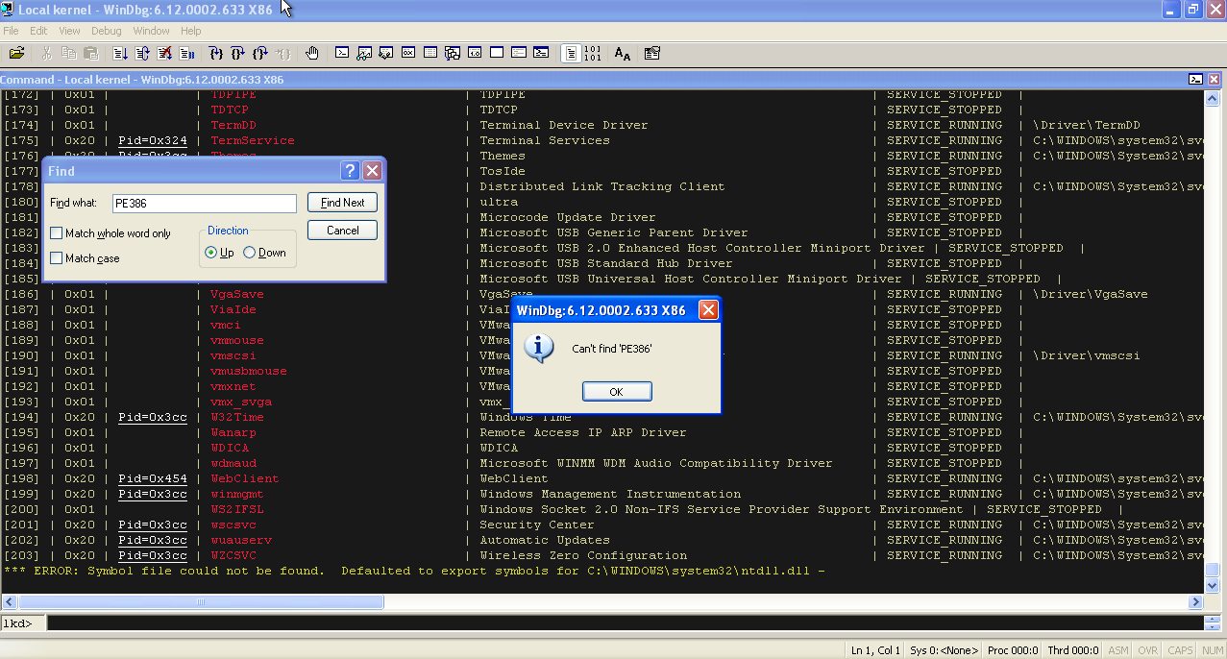Click the Proc 000:0 status bar entry
The image size is (1227, 659).
point(1013,650)
